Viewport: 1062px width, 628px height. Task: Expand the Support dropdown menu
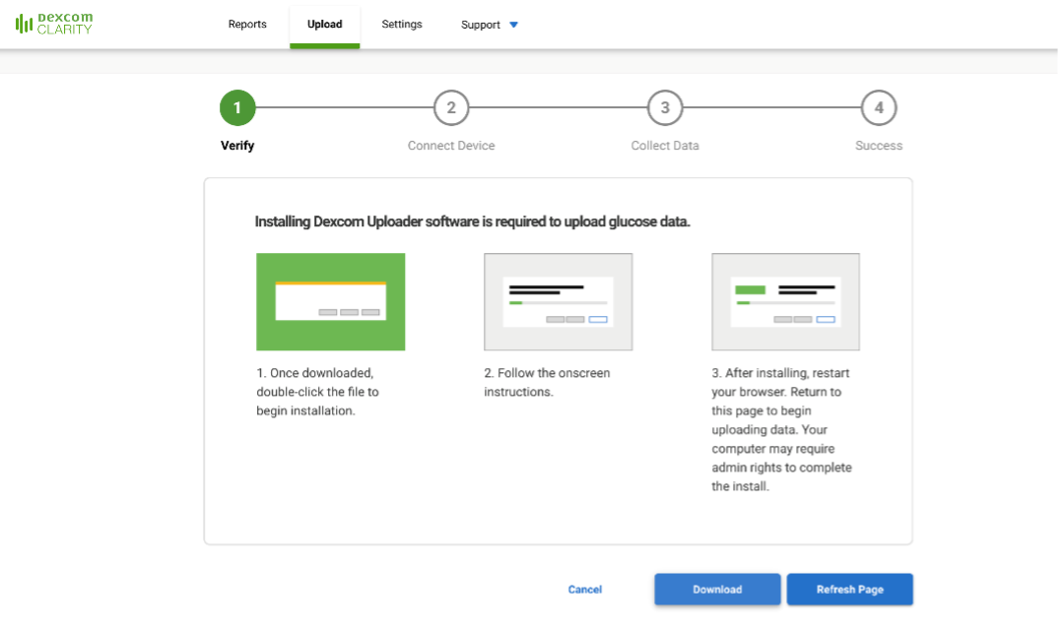(490, 25)
